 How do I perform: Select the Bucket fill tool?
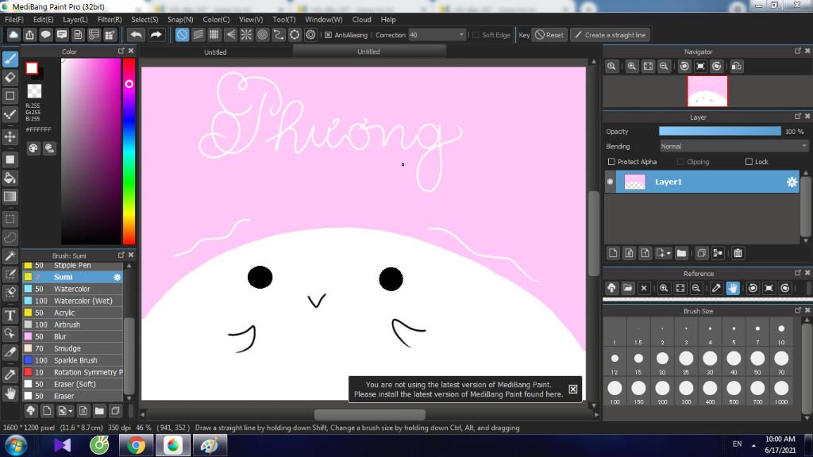[10, 179]
